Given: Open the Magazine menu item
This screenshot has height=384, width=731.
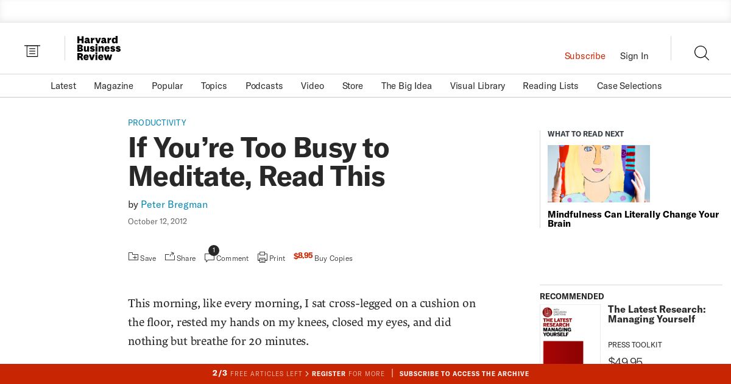Looking at the screenshot, I should click(113, 86).
